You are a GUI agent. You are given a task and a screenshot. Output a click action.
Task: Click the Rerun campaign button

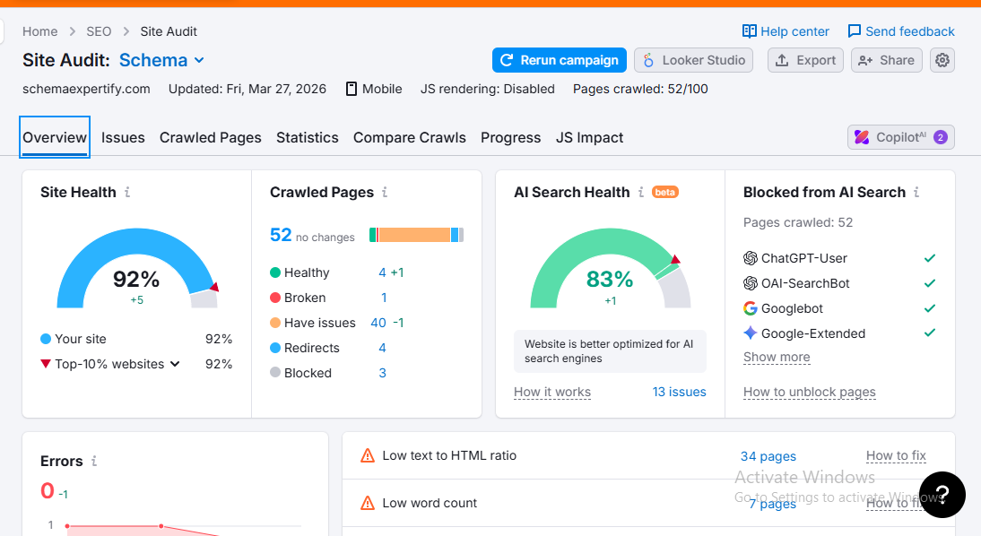[560, 60]
